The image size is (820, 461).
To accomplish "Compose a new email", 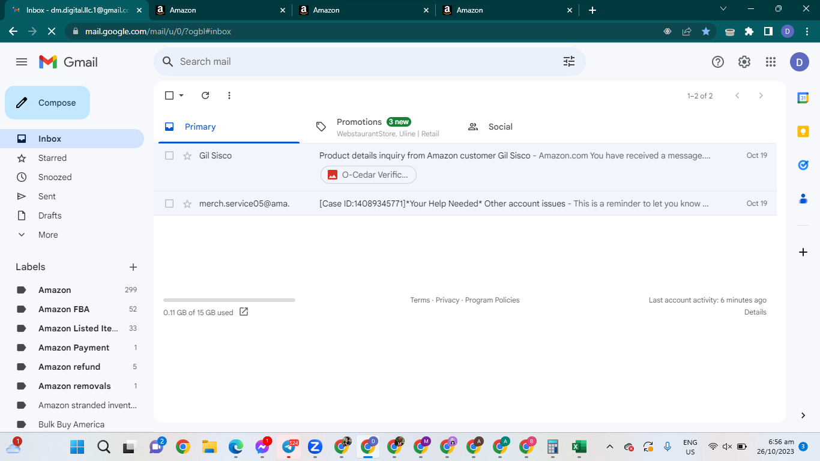I will [47, 103].
